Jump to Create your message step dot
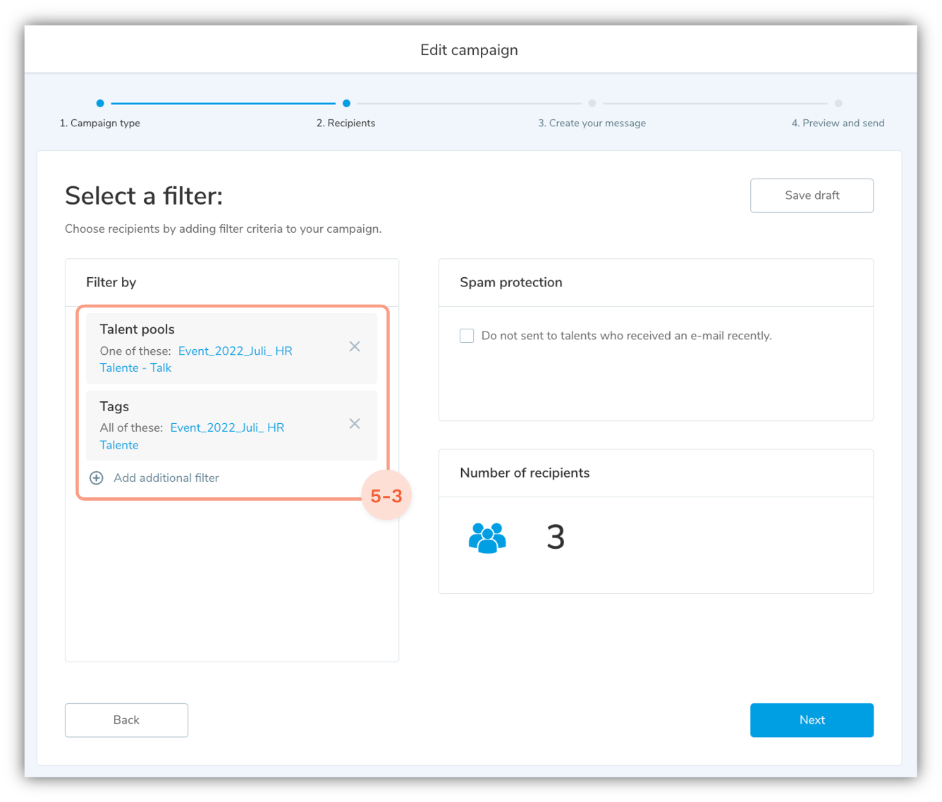This screenshot has width=942, height=802. coord(592,104)
